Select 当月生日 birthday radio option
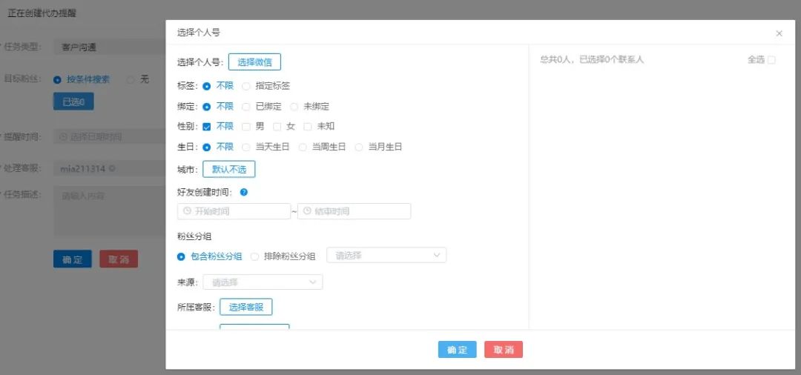The height and width of the screenshot is (375, 801). click(359, 147)
